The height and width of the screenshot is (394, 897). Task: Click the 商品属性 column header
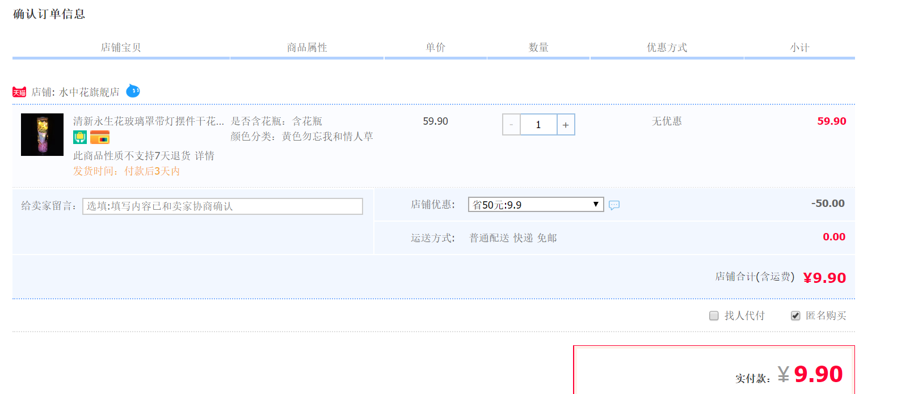point(307,48)
